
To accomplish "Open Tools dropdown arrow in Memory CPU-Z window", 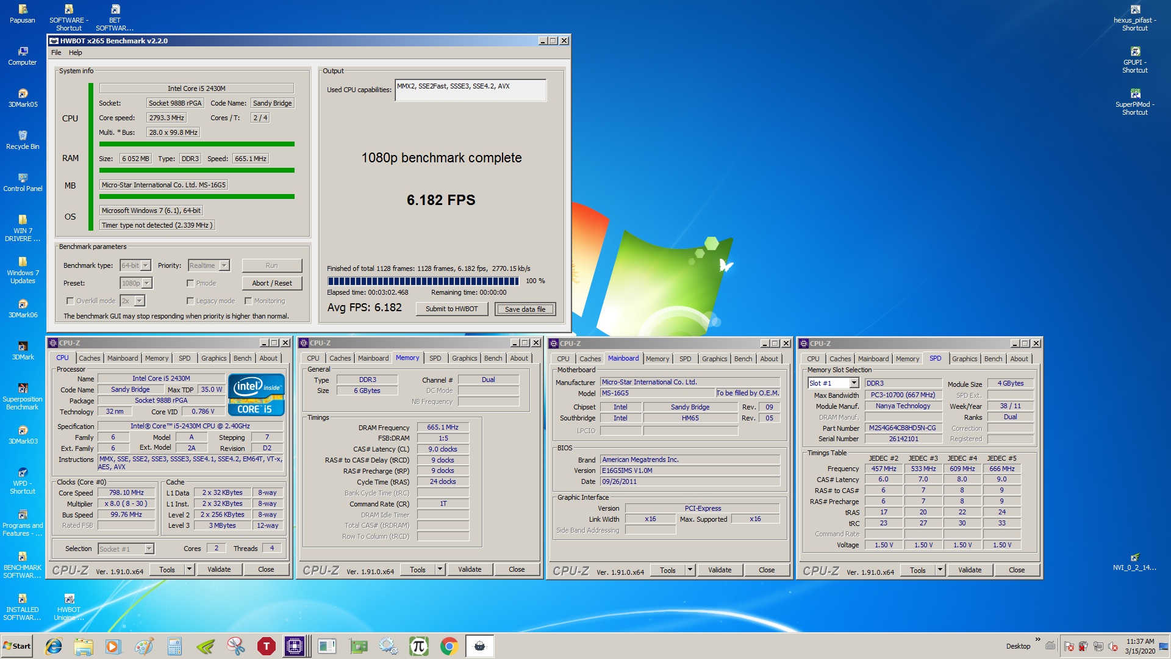I will pos(440,569).
